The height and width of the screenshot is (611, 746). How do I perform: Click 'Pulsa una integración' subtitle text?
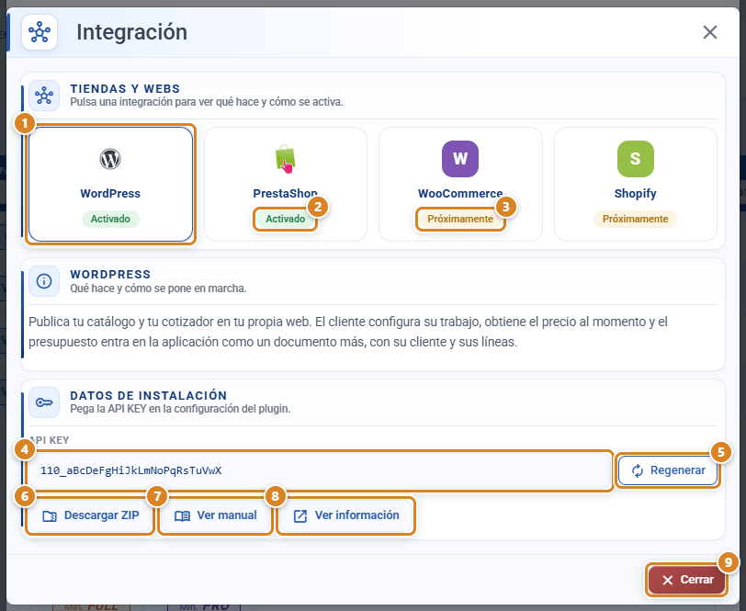point(207,102)
